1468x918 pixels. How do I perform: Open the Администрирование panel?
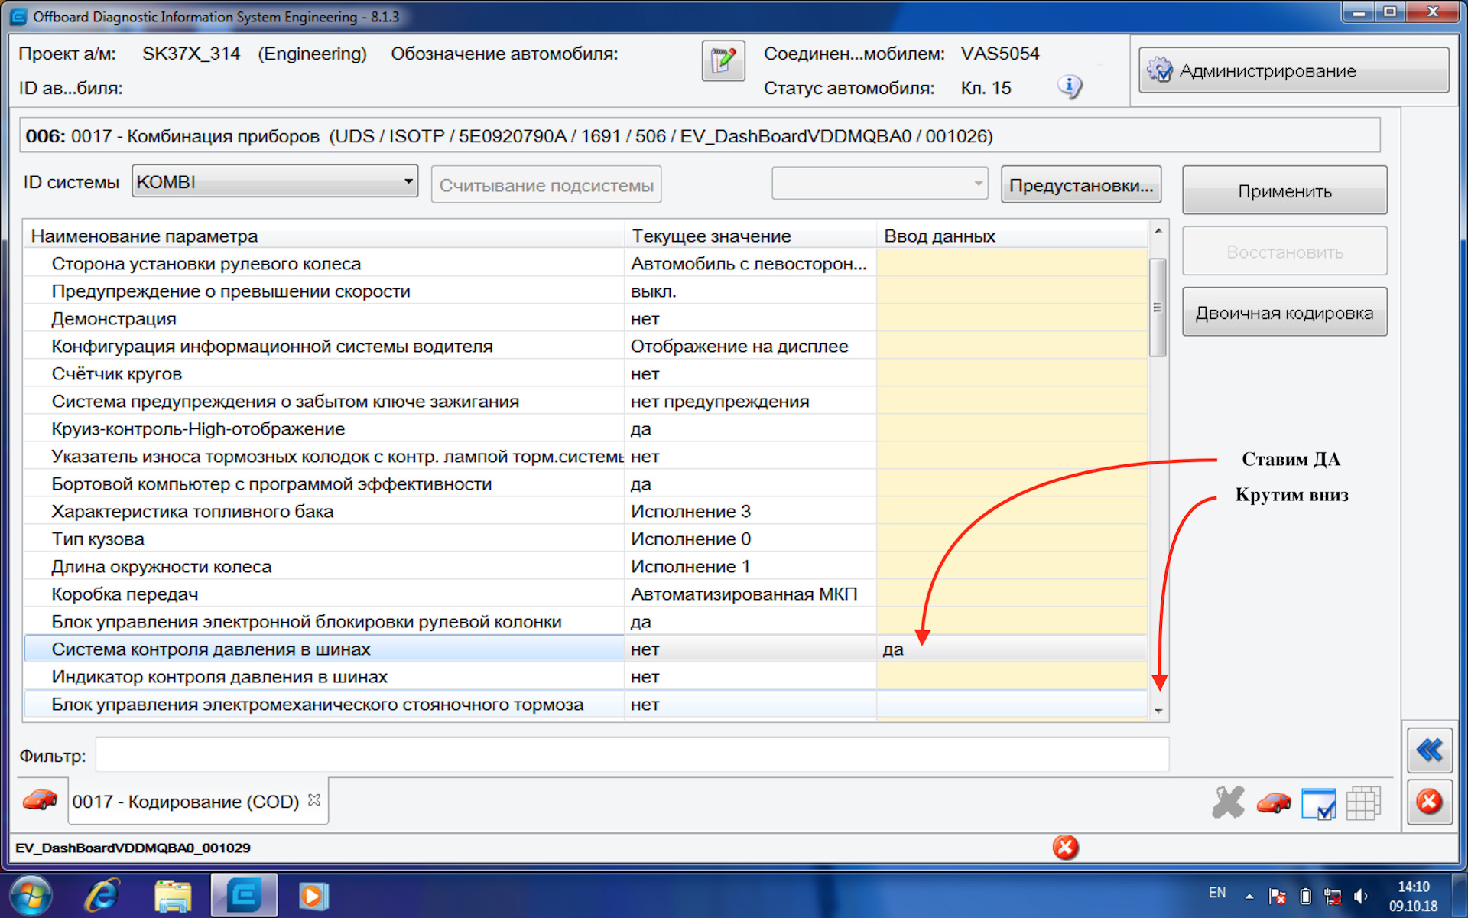point(1293,71)
